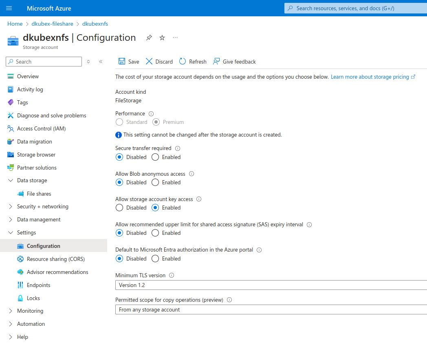This screenshot has width=427, height=347.
Task: Click info icon next to Minimum TLS version
Action: (x=172, y=275)
